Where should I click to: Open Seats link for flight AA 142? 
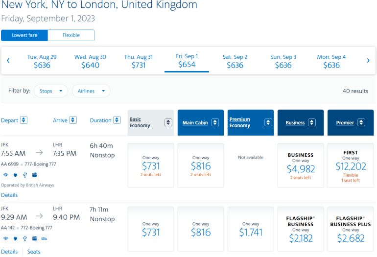[34, 252]
